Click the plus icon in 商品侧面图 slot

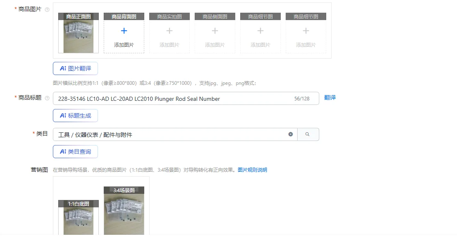215,31
